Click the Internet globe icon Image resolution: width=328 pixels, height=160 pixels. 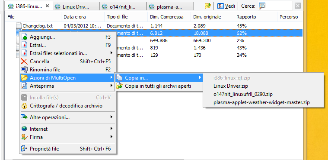coord(25,129)
